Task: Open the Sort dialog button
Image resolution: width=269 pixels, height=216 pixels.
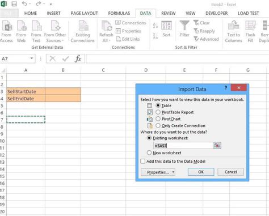Action: 166,29
